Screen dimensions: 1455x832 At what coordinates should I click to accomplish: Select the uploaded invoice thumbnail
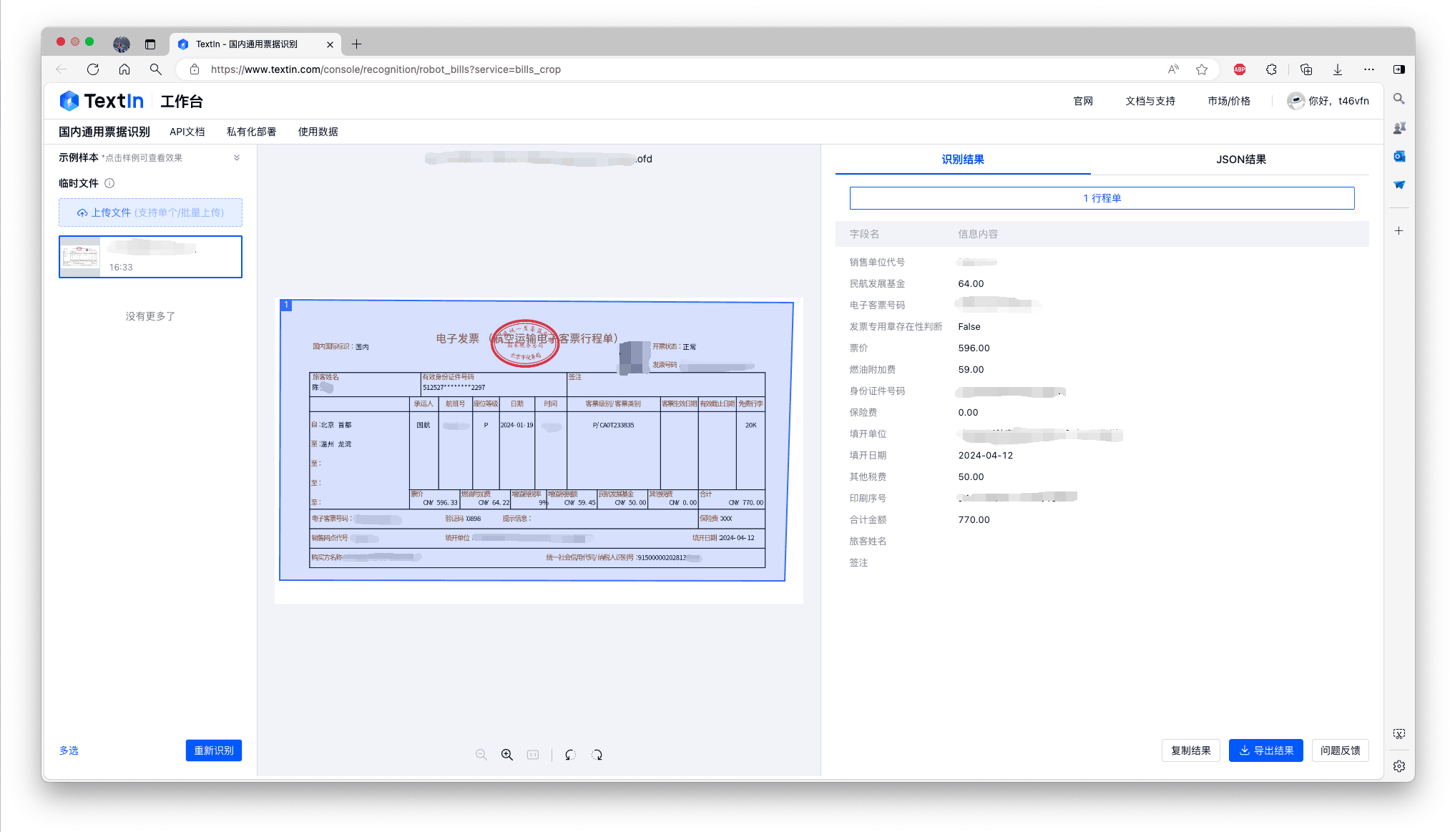pos(150,256)
